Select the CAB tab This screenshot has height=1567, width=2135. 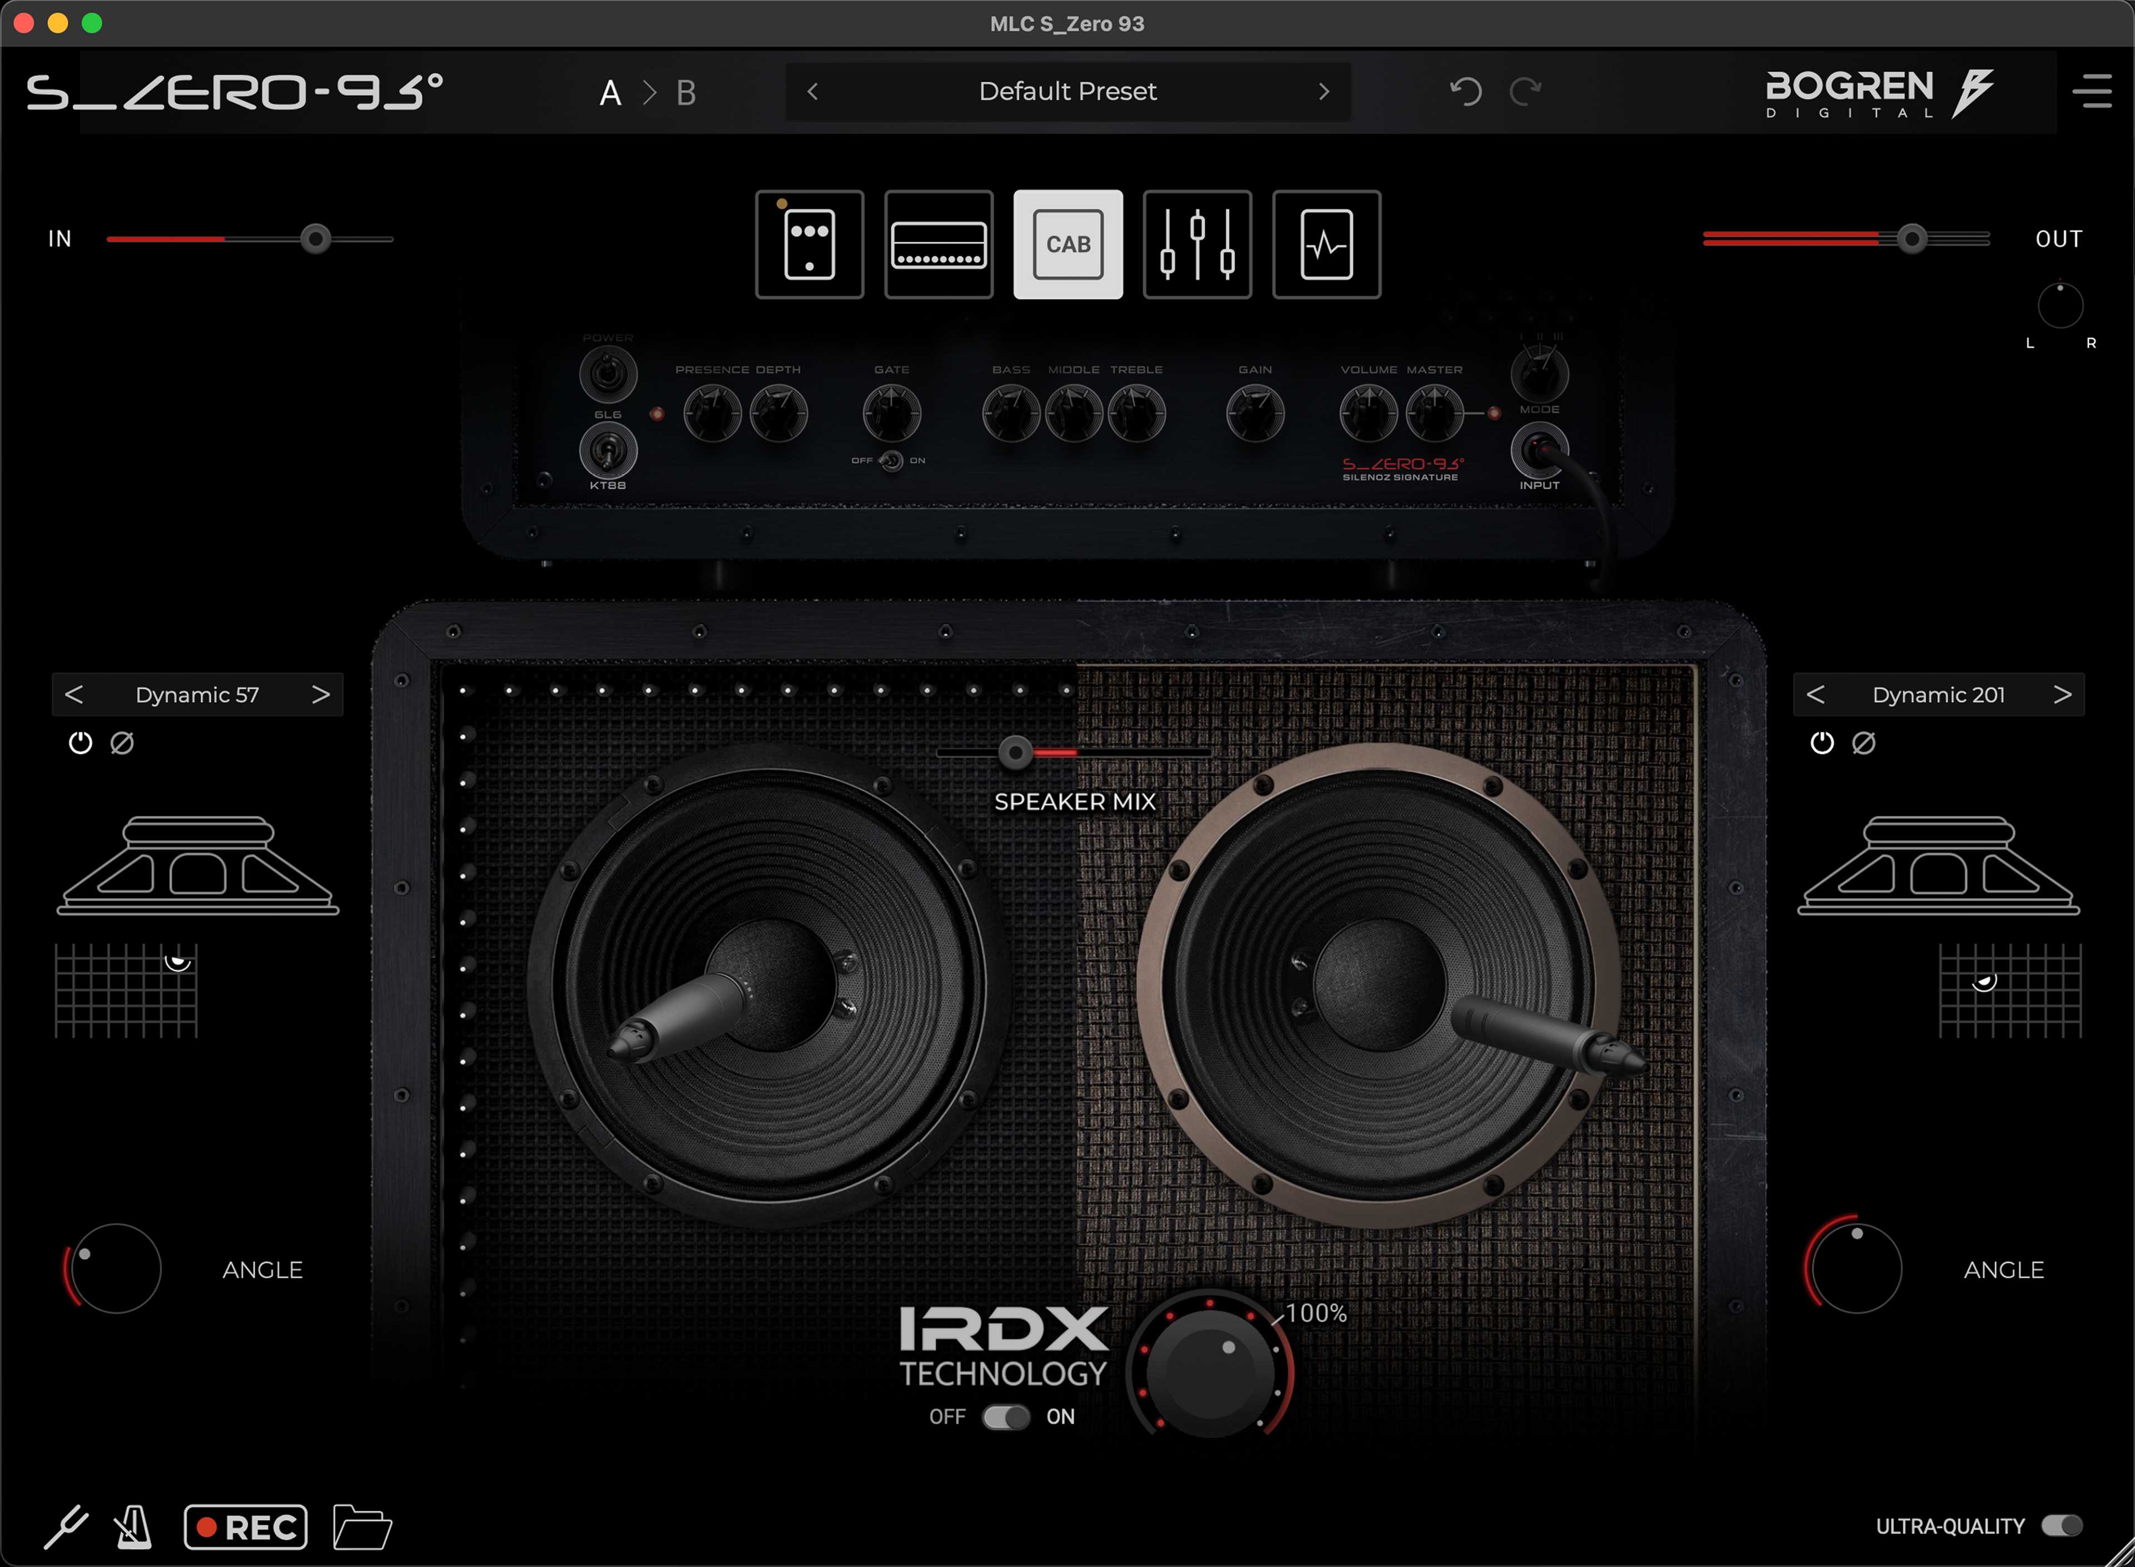tap(1068, 245)
